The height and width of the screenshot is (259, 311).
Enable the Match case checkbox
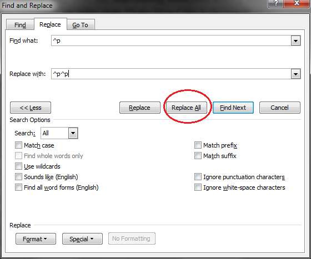18,145
